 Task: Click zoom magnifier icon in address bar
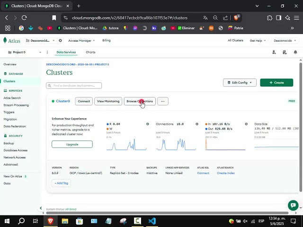215,18
